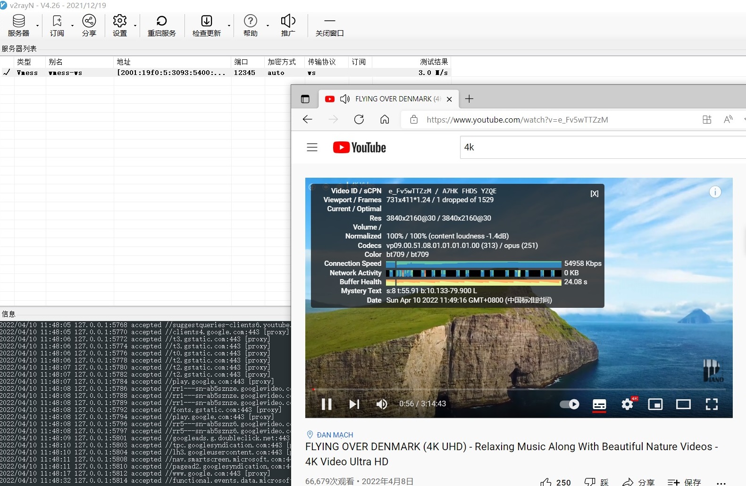Image resolution: width=746 pixels, height=486 pixels.
Task: Click 关闭窗口 close window toolbar item
Action: [x=330, y=25]
